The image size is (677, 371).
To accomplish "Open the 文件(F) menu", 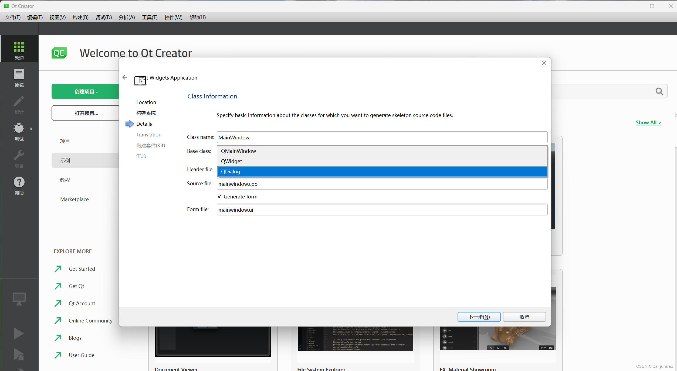I will click(13, 17).
